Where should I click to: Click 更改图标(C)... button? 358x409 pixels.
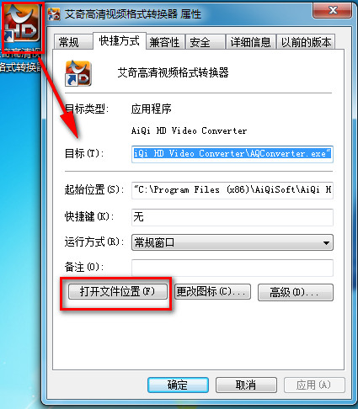(212, 292)
